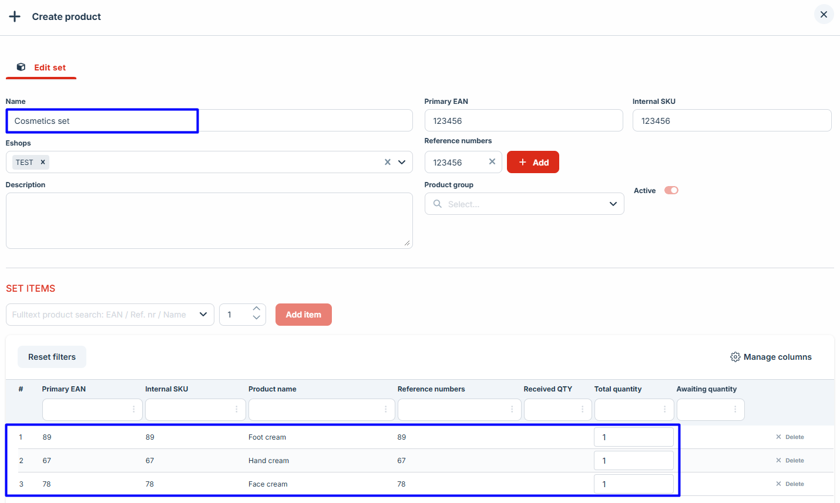Increase the item quantity stepper
Viewport: 840px width, 503px height.
256,309
